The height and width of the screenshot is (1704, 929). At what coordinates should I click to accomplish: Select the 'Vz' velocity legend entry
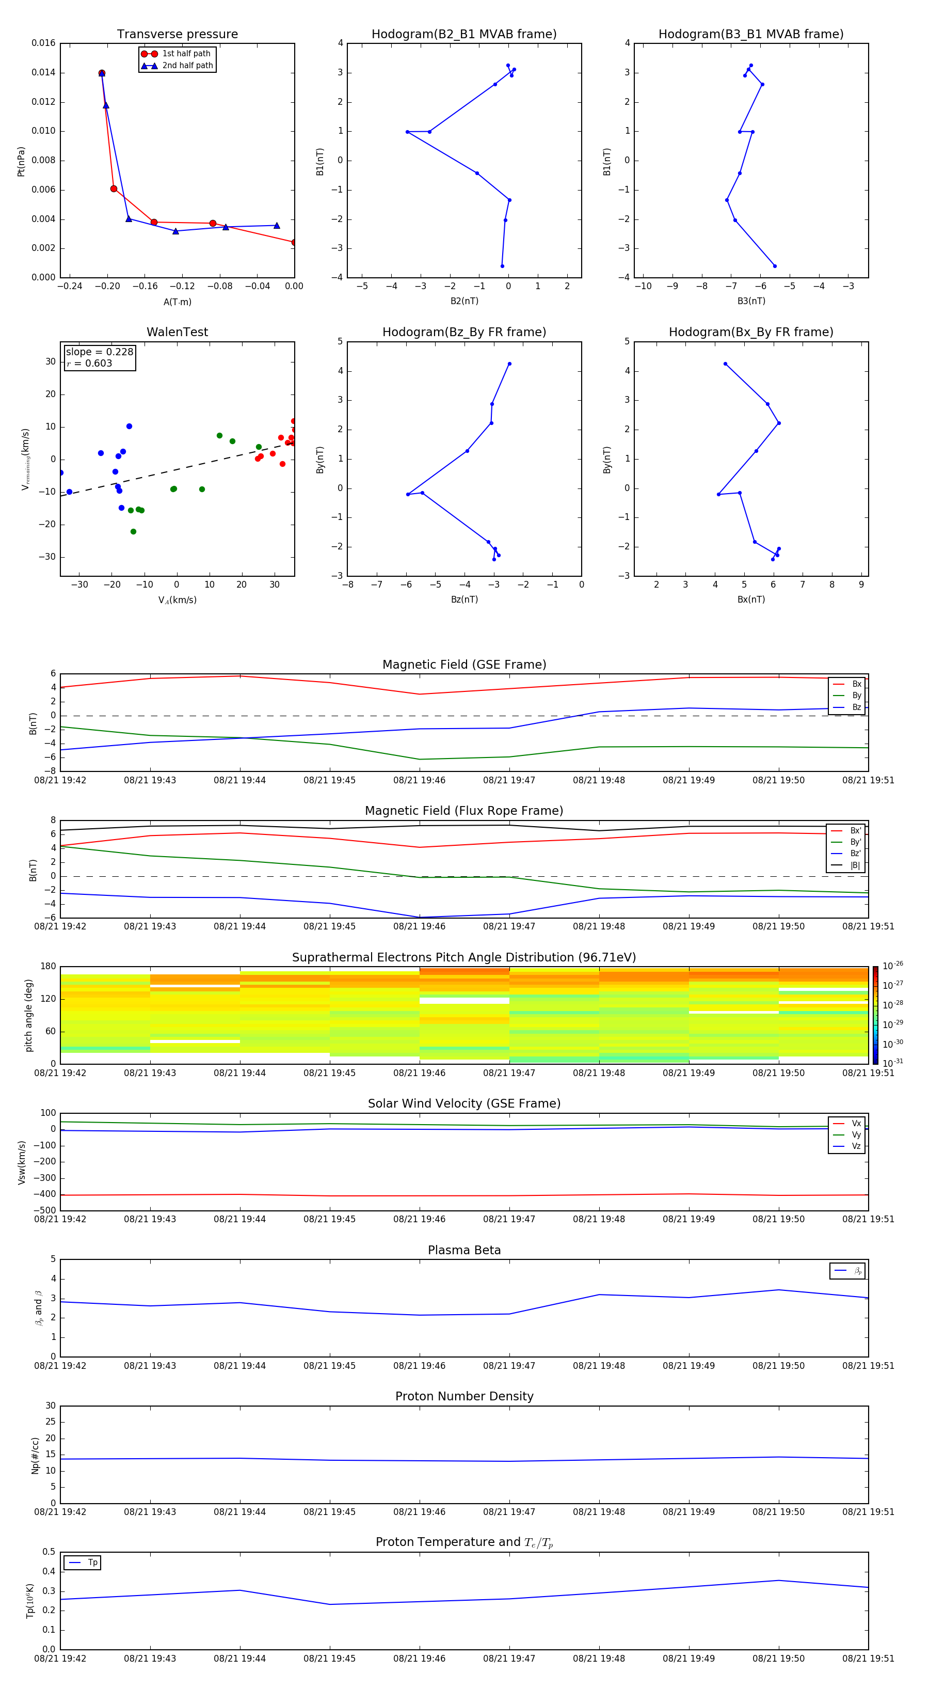pyautogui.click(x=847, y=1146)
